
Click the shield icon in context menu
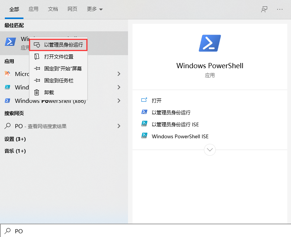point(37,45)
